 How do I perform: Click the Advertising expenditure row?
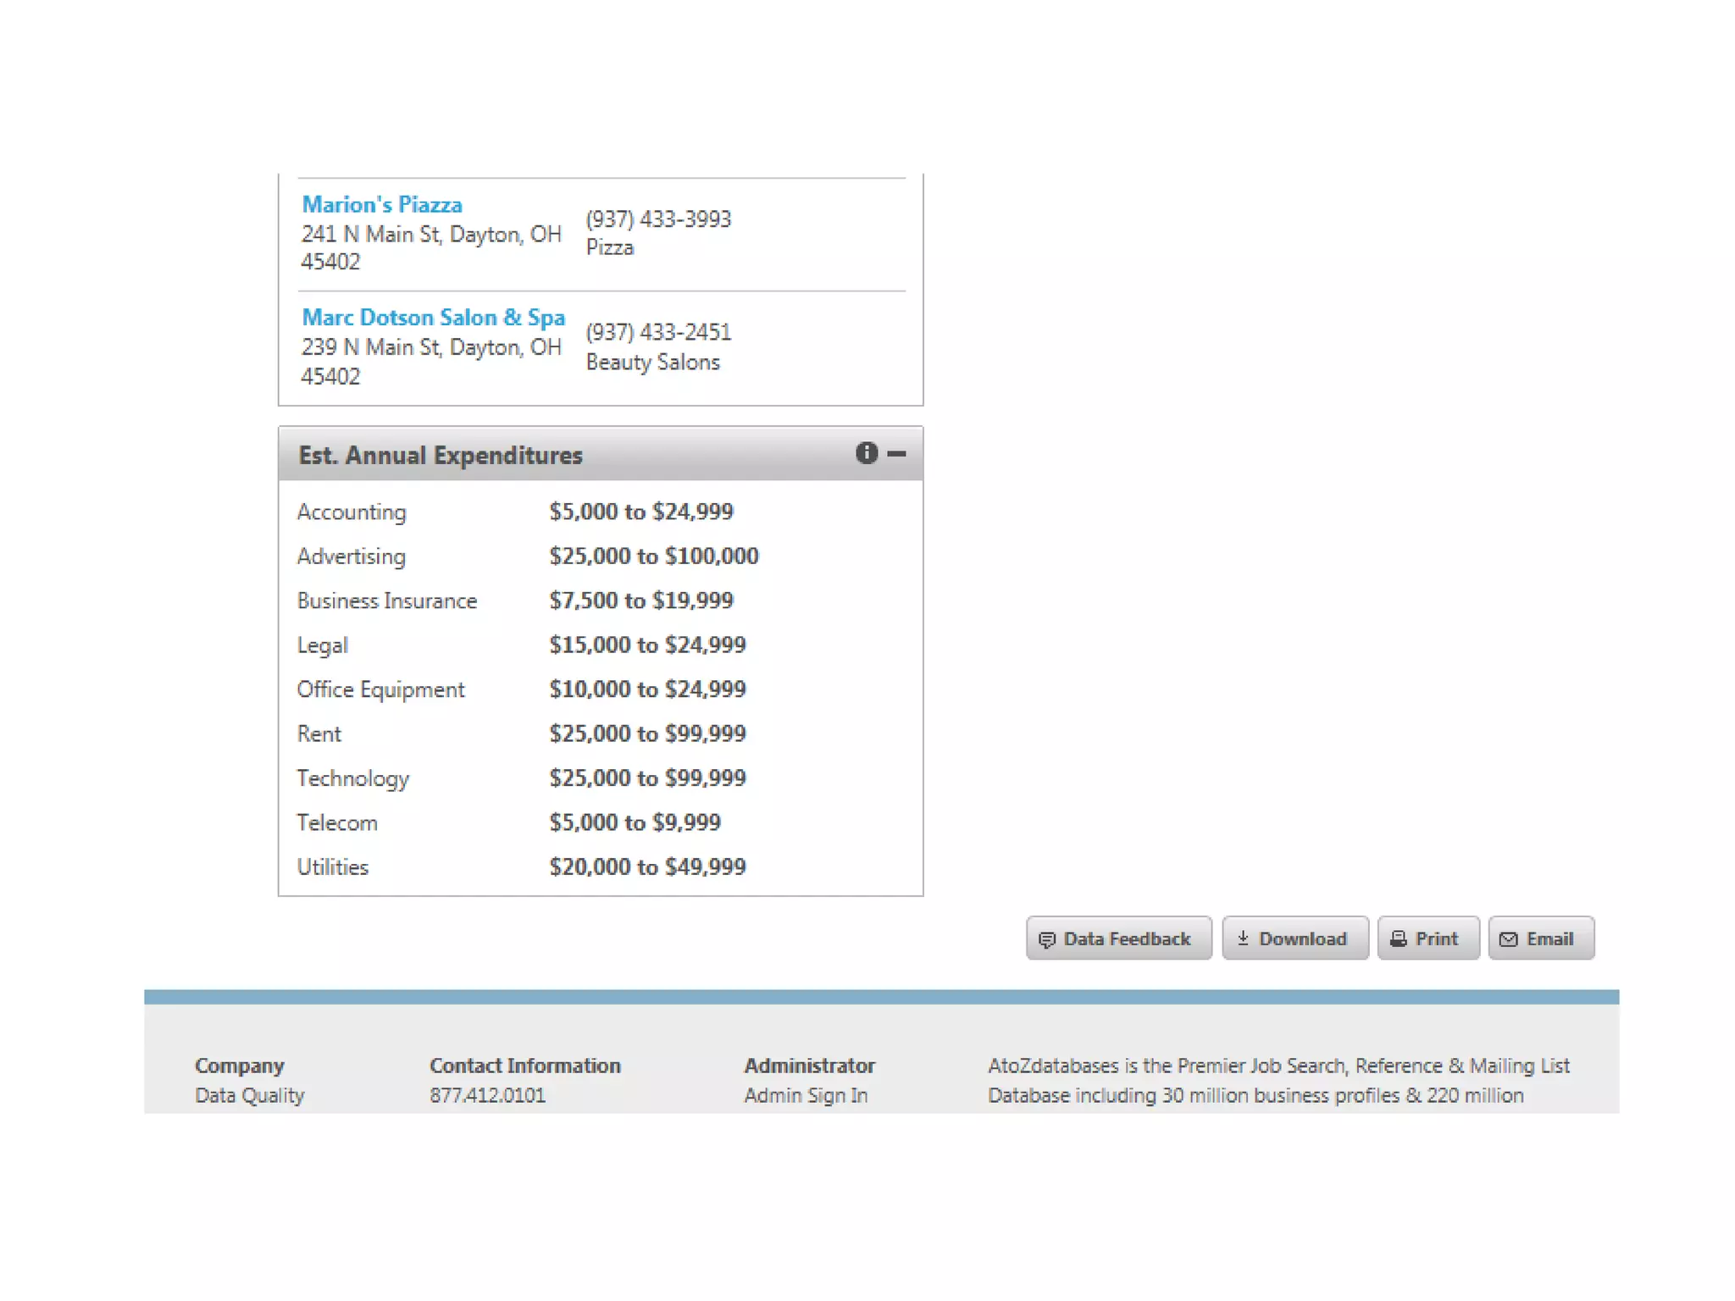(352, 556)
